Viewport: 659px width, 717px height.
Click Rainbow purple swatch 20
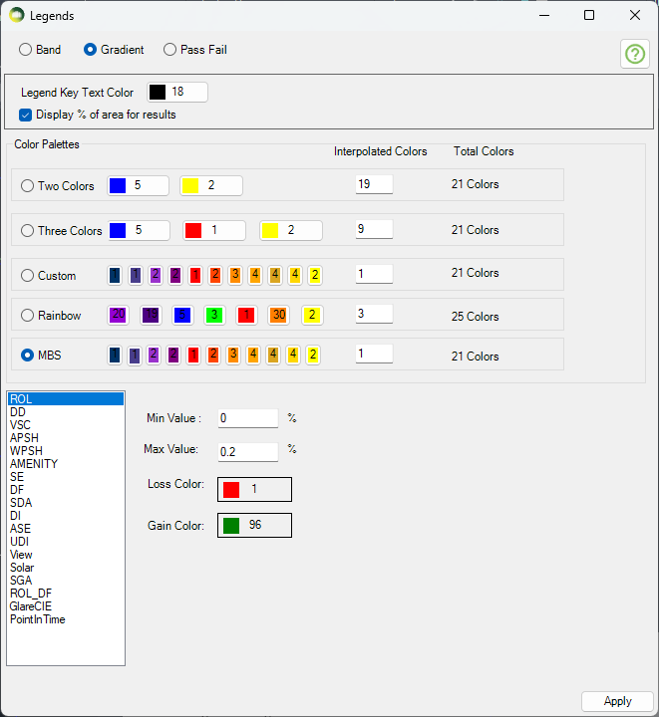(118, 315)
